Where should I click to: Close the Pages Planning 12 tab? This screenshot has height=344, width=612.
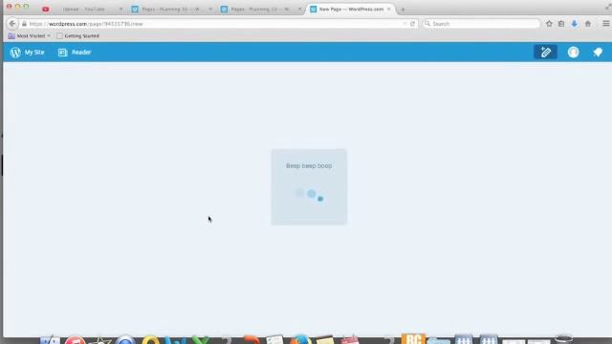tap(299, 9)
